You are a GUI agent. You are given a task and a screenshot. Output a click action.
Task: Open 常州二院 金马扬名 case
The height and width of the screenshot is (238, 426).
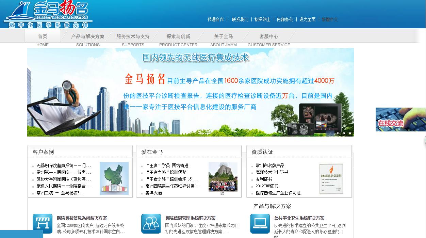(x=61, y=193)
